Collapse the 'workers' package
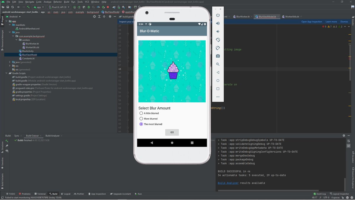Screen dimensions: 355x200 (x=17, y=40)
